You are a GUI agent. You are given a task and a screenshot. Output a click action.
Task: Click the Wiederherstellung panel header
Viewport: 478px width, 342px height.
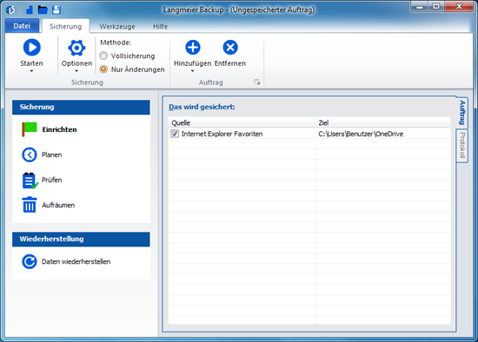(x=81, y=239)
